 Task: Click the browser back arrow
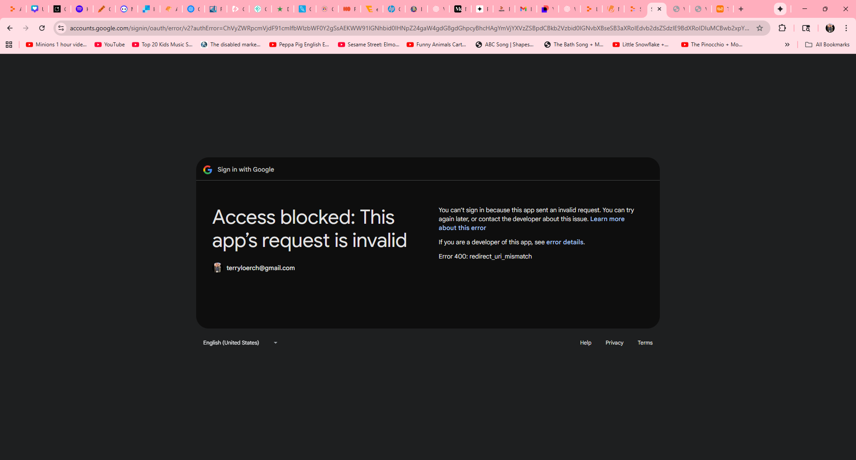click(x=10, y=28)
